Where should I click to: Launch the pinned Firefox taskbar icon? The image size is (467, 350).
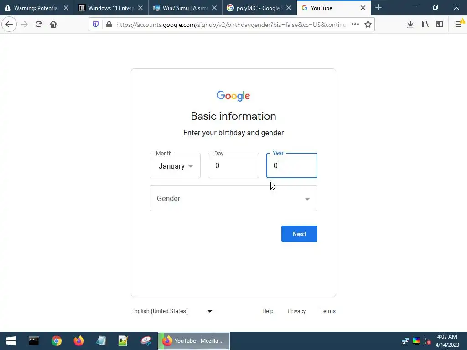pyautogui.click(x=78, y=341)
